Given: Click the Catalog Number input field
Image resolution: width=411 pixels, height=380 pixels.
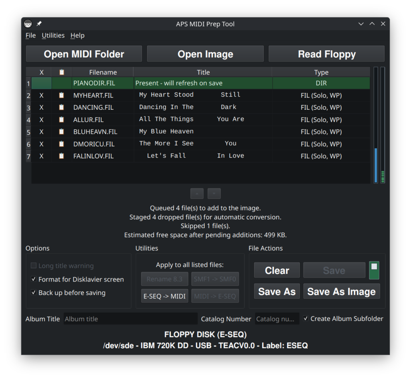Looking at the screenshot, I should tap(277, 319).
